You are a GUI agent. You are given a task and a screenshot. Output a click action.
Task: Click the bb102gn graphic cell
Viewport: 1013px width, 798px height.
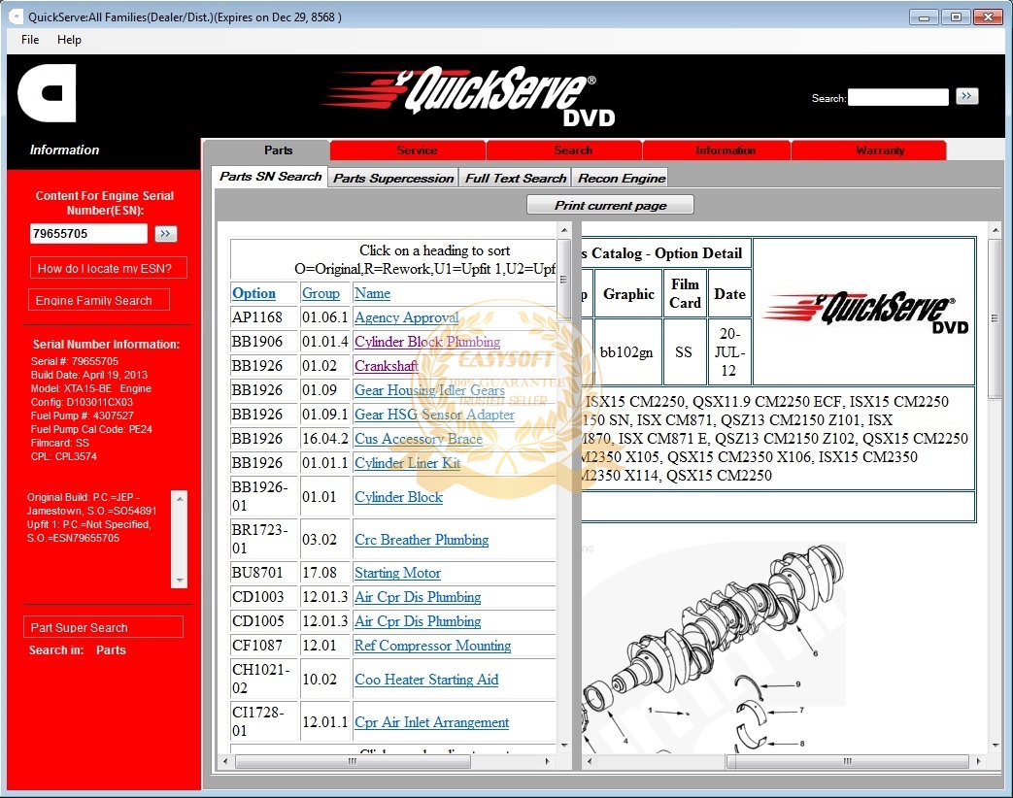(626, 352)
